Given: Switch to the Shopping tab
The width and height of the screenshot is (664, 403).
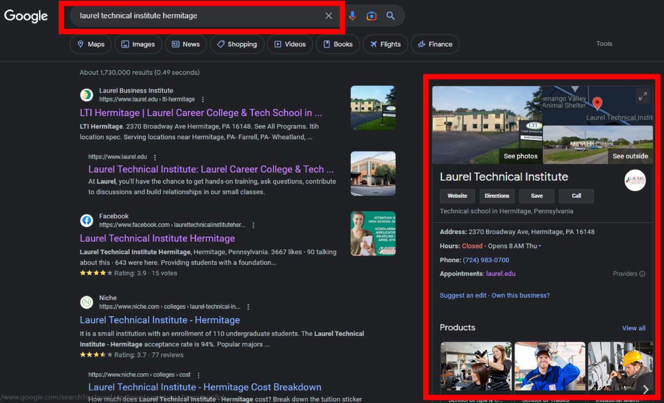Looking at the screenshot, I should coord(237,44).
